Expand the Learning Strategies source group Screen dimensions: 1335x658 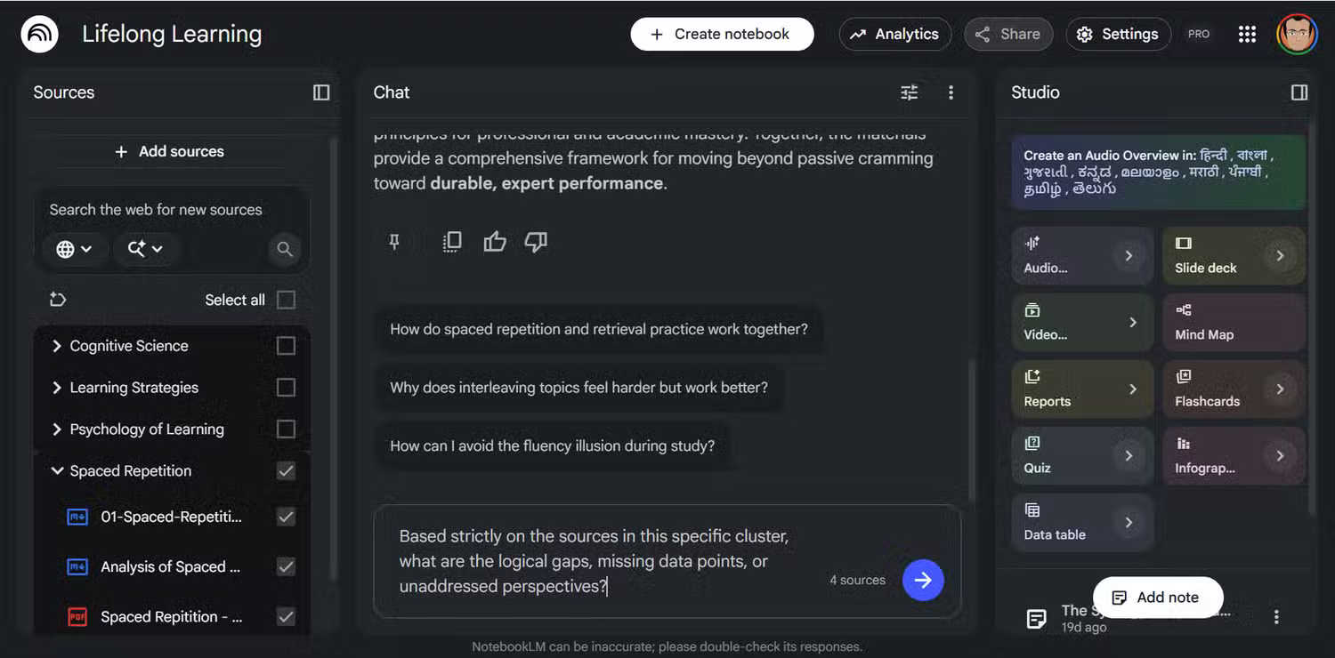[57, 388]
